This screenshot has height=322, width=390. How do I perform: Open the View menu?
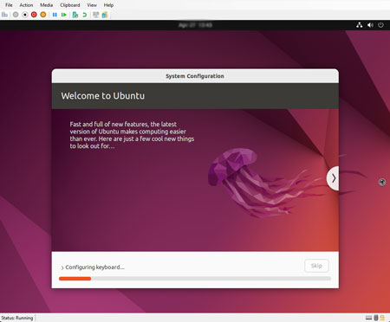[x=92, y=5]
